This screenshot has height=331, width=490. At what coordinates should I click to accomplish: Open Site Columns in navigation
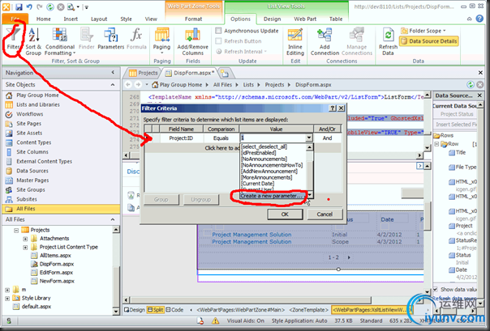(32, 152)
